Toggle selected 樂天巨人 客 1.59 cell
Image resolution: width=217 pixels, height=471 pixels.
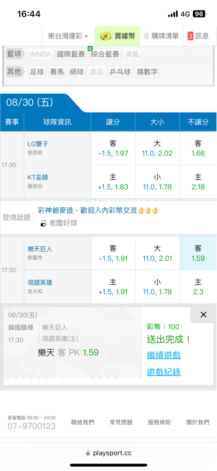[198, 253]
